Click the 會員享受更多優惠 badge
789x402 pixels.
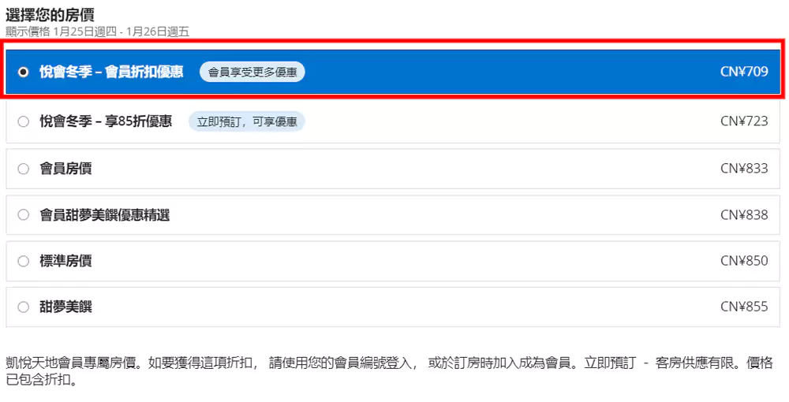[252, 72]
